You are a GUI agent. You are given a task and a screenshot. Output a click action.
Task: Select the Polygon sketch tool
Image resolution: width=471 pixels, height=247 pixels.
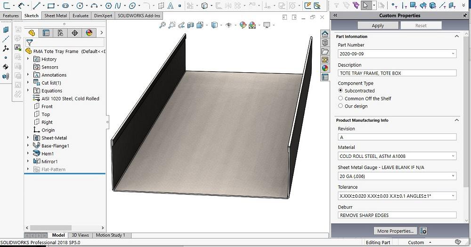coord(109,5)
